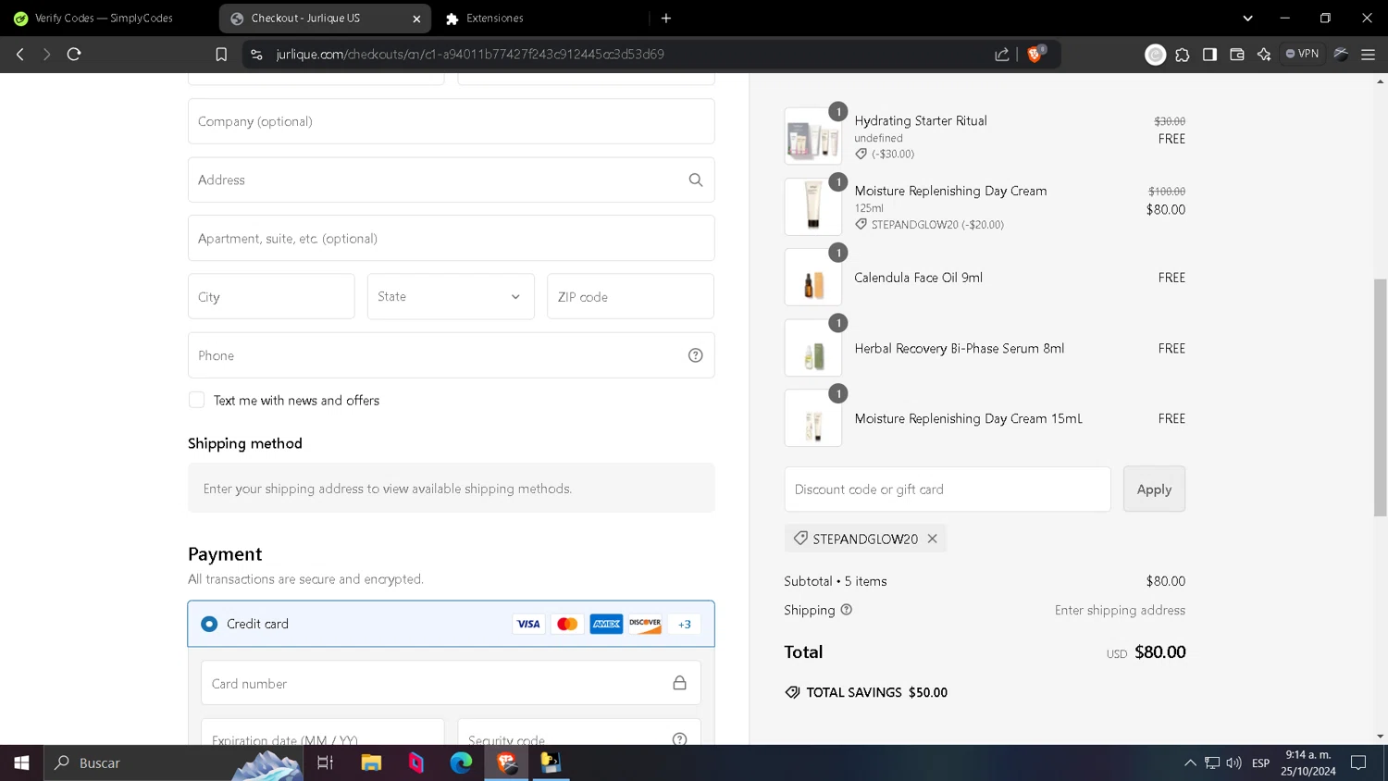Click the Discount code or gift card field
Image resolution: width=1388 pixels, height=781 pixels.
(x=948, y=489)
